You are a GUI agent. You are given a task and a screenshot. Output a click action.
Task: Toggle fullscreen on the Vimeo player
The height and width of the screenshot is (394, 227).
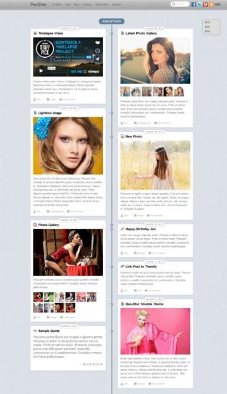click(x=85, y=72)
